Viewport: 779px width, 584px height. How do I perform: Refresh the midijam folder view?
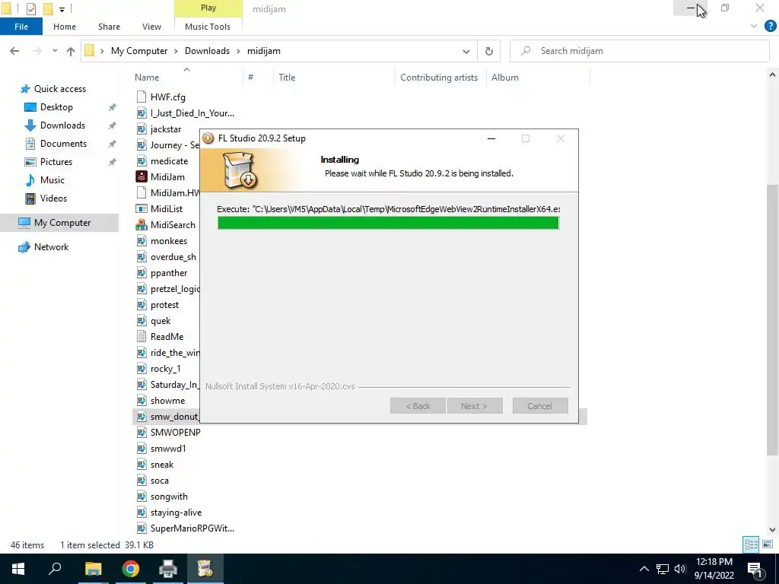(x=489, y=51)
